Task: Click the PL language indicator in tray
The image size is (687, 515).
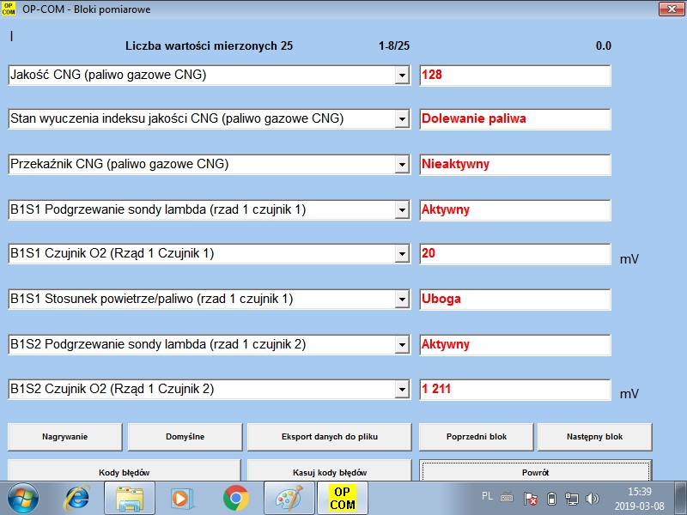Action: click(x=487, y=497)
